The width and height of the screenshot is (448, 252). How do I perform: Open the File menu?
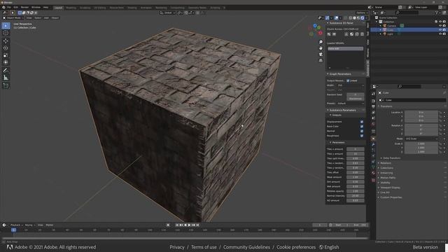tap(9, 7)
